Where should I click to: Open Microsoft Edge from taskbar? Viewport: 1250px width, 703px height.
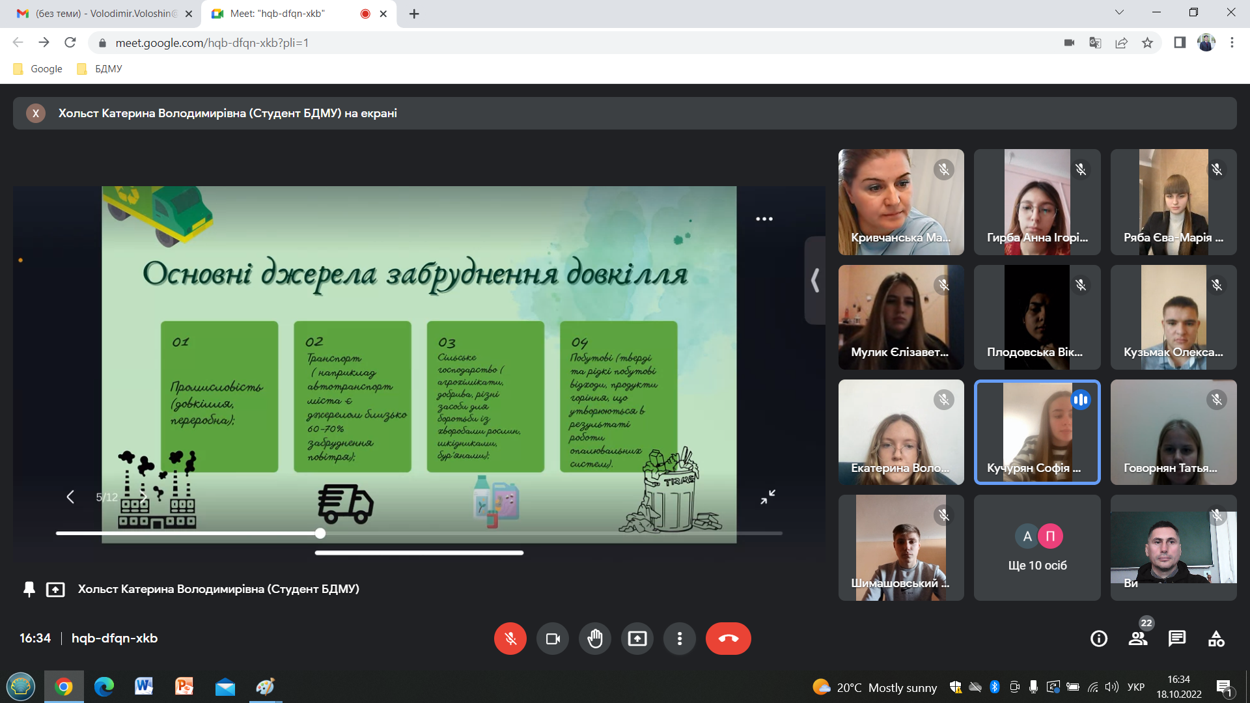coord(104,687)
